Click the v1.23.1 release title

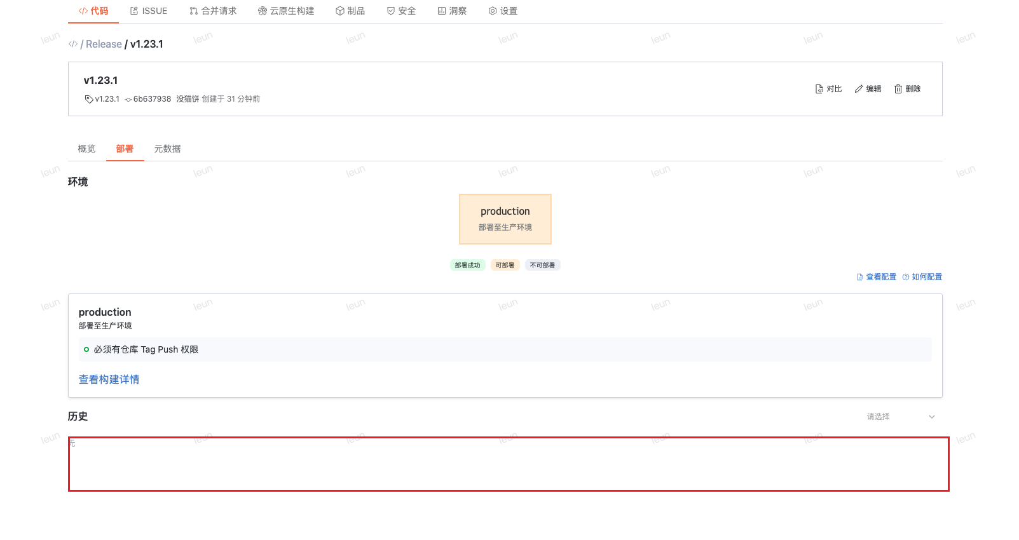pos(100,80)
